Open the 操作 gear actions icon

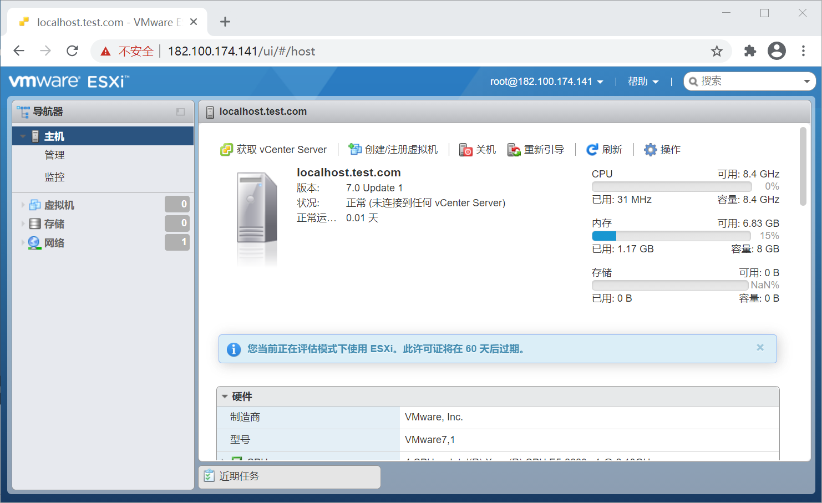click(650, 149)
